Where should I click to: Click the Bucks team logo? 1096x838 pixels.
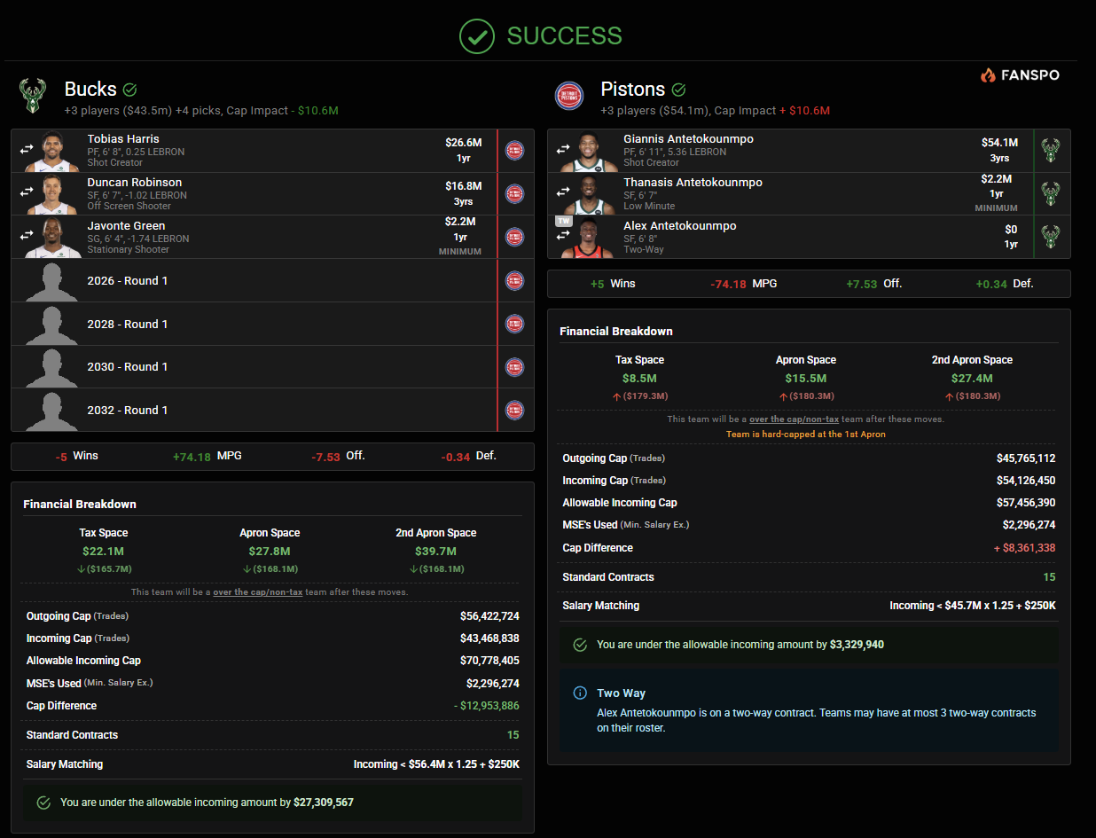coord(33,96)
